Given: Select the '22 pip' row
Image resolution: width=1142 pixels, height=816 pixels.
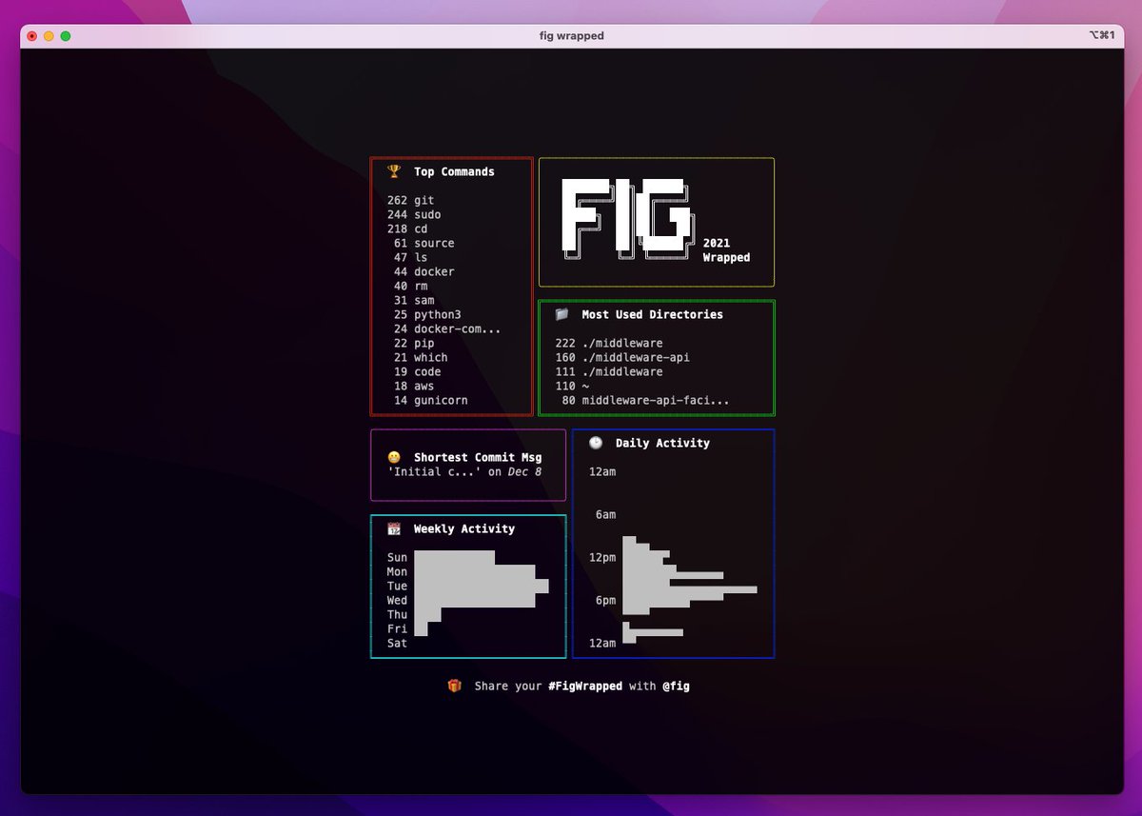Looking at the screenshot, I should pyautogui.click(x=414, y=343).
